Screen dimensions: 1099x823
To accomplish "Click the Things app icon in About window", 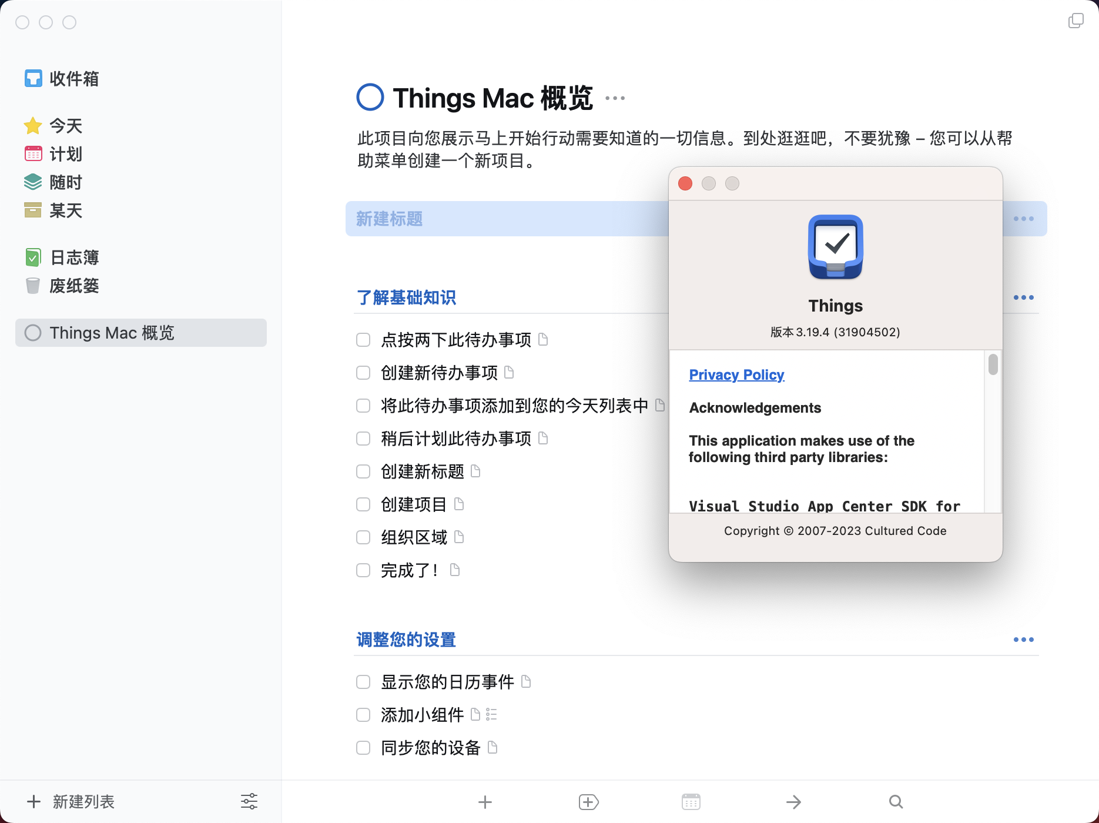I will (836, 247).
